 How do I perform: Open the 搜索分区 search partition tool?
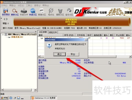[x=15, y=12]
